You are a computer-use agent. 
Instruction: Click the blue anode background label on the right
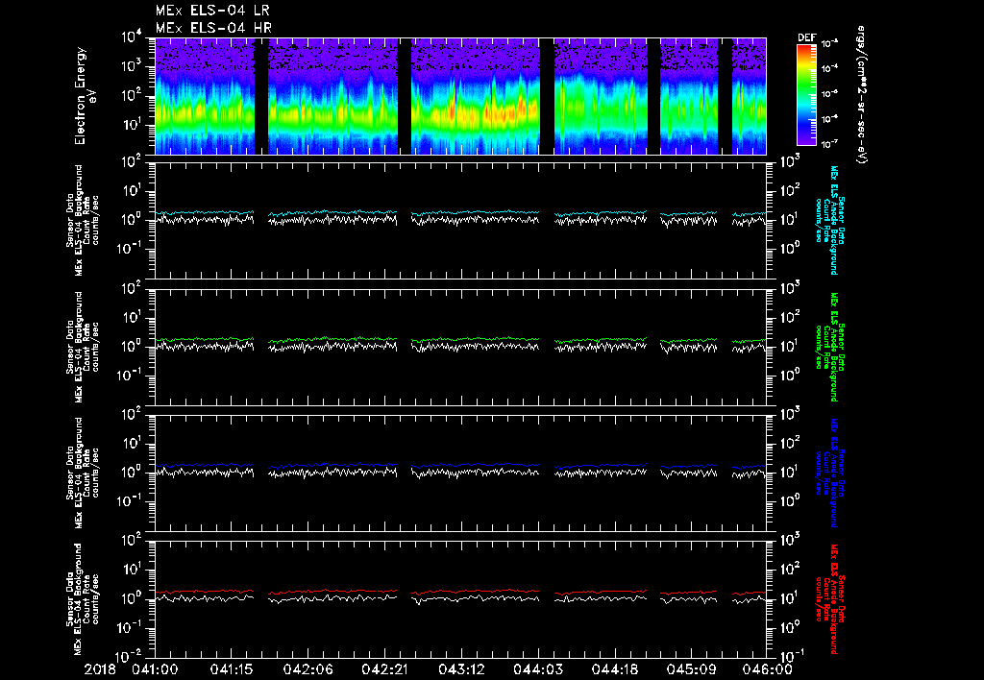click(x=829, y=473)
